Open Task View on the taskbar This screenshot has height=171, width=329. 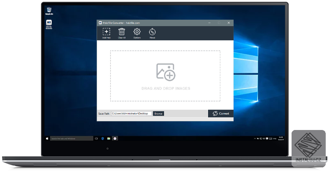click(x=96, y=139)
